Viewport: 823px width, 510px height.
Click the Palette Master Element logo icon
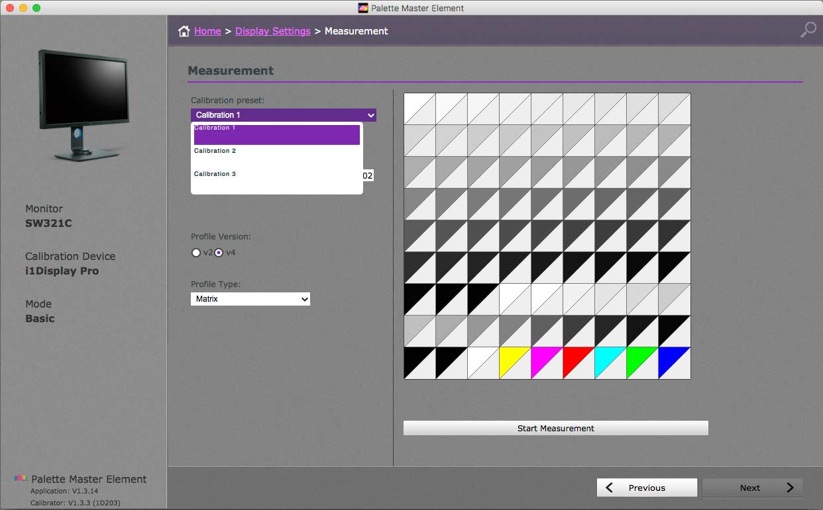pos(21,479)
